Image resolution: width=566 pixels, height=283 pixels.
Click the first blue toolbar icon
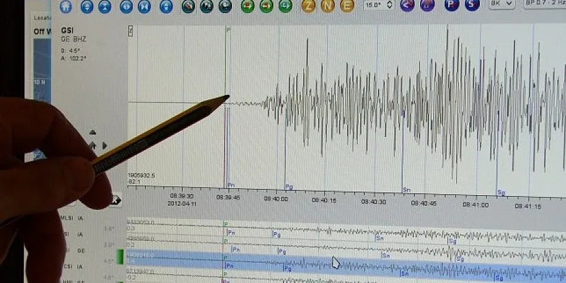(x=65, y=6)
